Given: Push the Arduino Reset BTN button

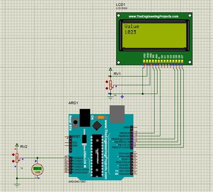Looking at the screenshot, I should point(75,122).
